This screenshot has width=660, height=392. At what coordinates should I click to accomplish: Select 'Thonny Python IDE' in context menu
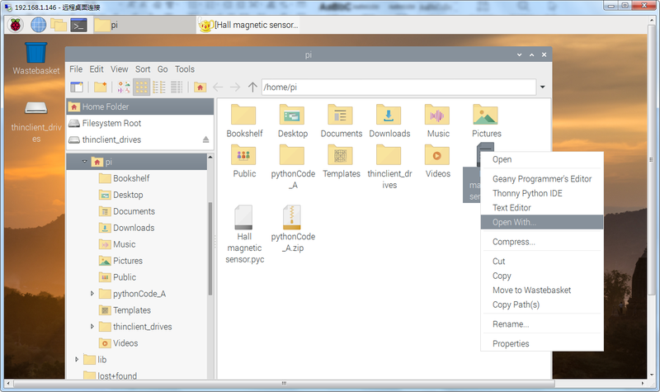point(528,193)
